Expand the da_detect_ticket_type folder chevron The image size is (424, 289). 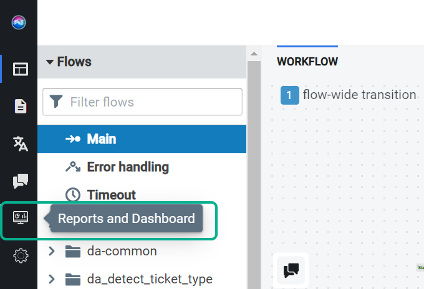(x=51, y=279)
